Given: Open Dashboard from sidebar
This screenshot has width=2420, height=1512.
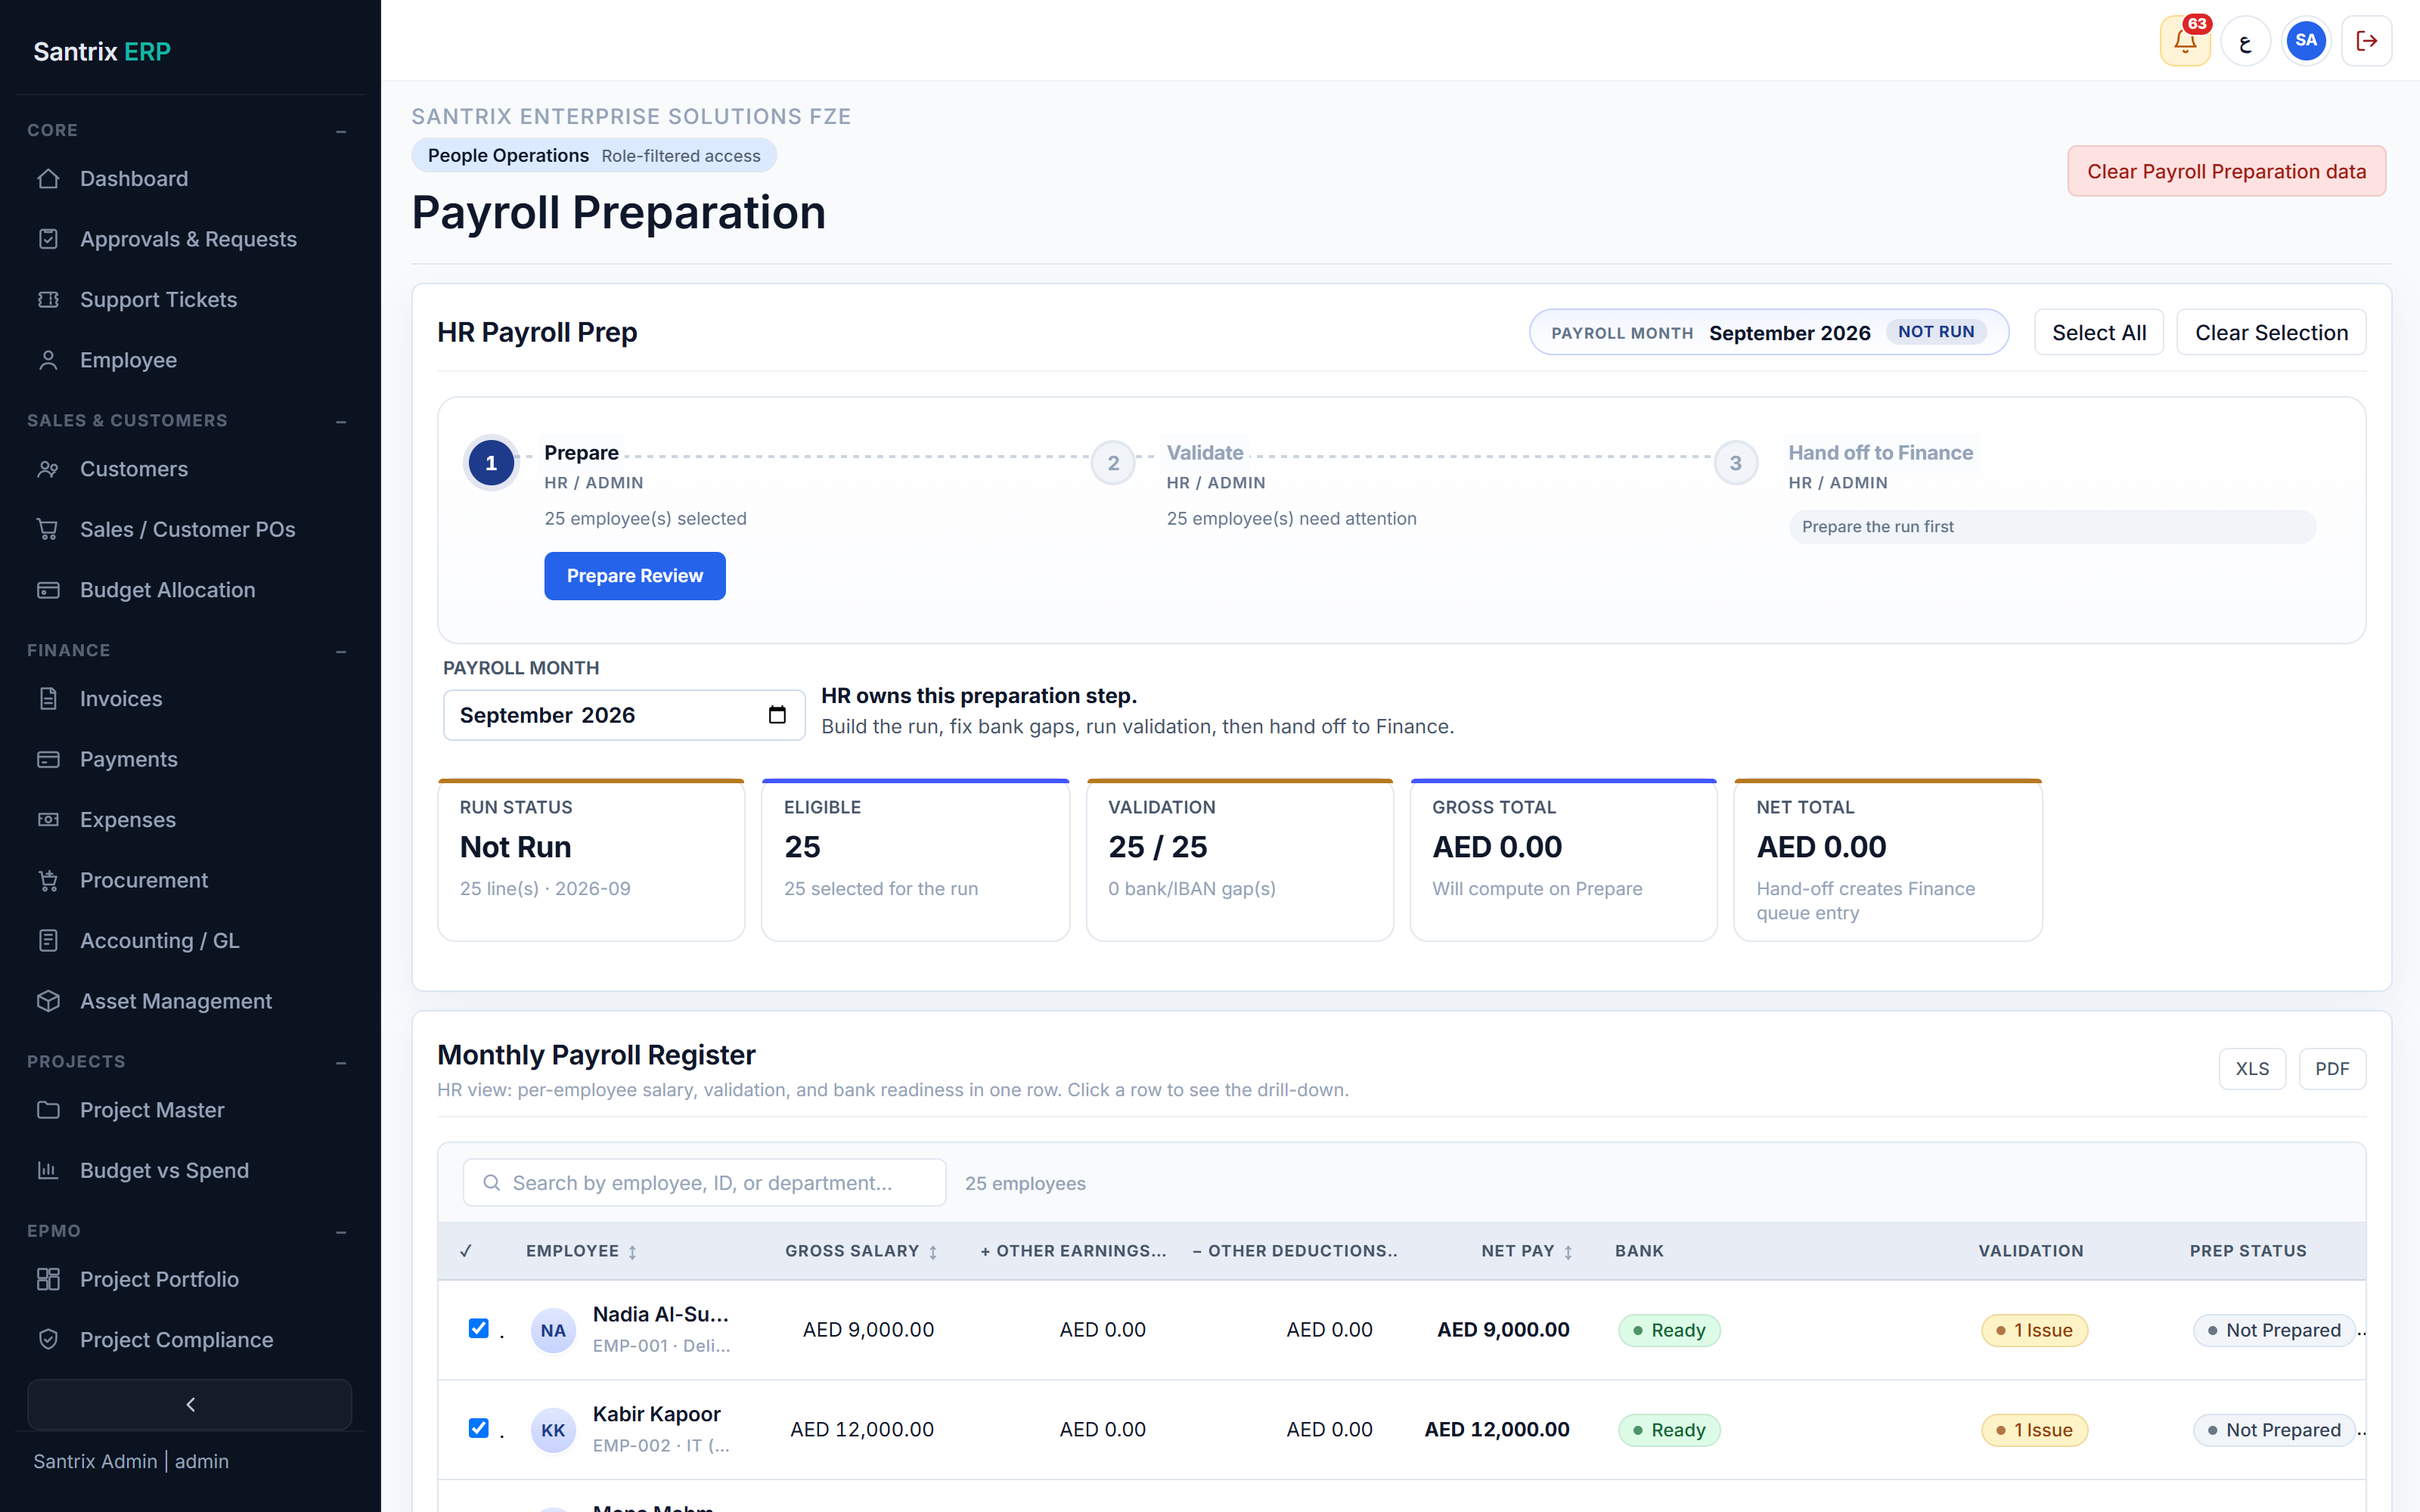Looking at the screenshot, I should tap(190, 179).
